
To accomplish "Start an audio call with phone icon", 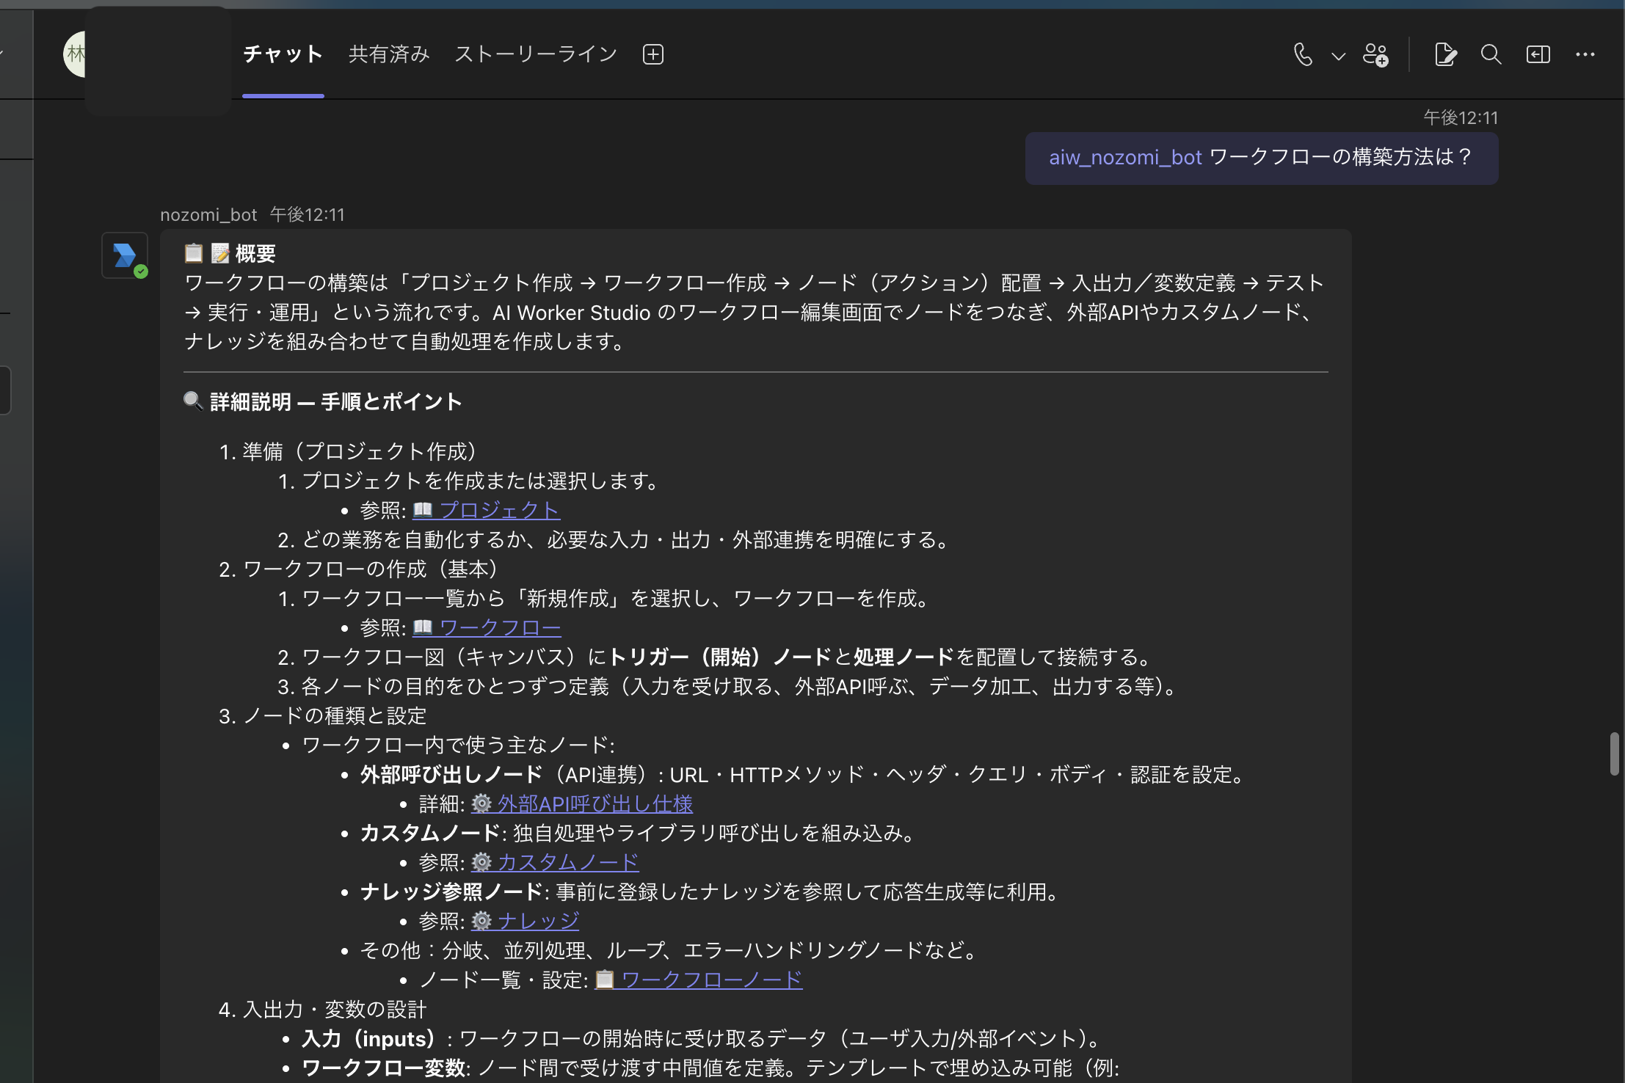I will pos(1303,54).
